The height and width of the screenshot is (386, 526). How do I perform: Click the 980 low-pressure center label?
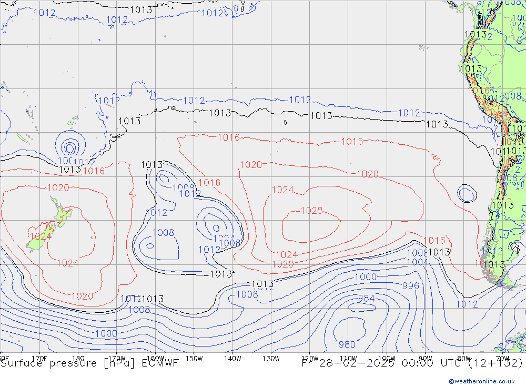click(x=347, y=344)
